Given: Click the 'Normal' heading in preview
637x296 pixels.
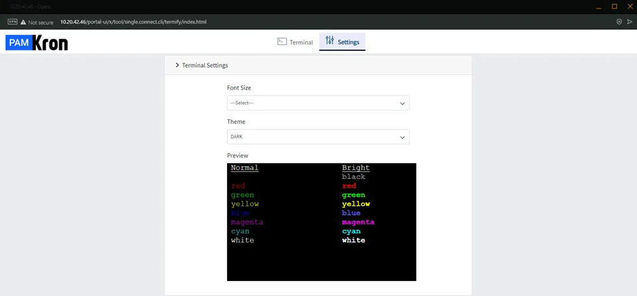Looking at the screenshot, I should point(245,168).
